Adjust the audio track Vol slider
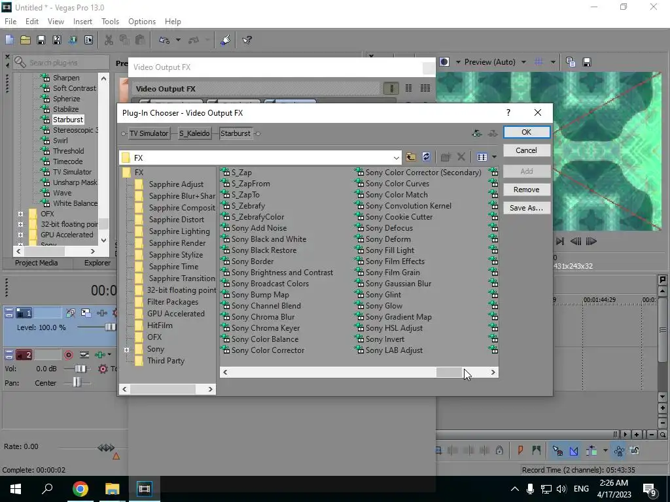 (x=80, y=369)
